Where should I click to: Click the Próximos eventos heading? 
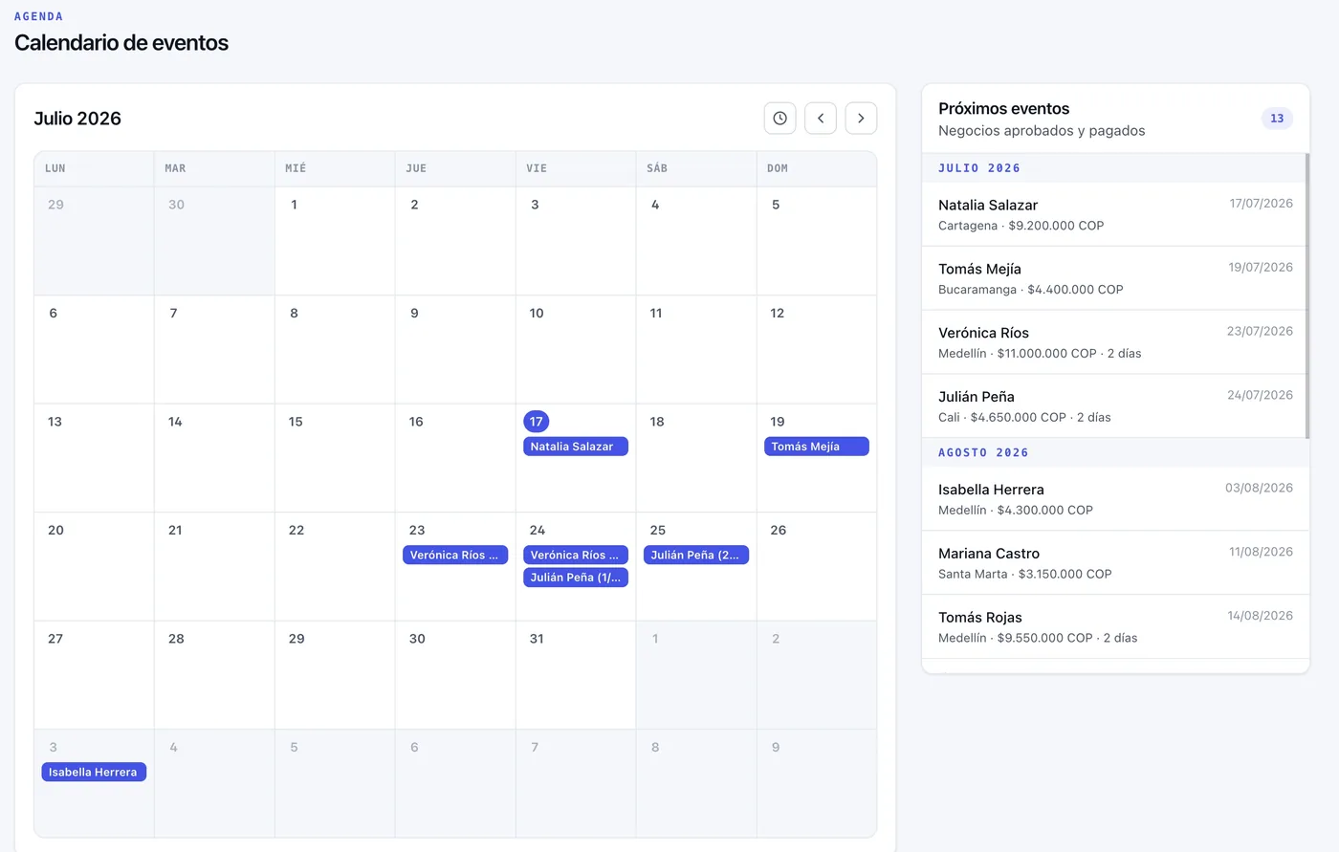point(1004,109)
